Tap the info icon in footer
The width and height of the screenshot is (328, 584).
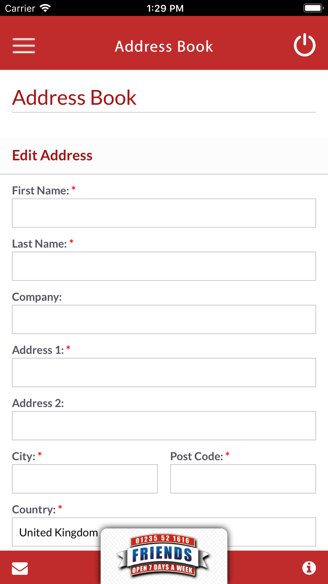pos(309,568)
